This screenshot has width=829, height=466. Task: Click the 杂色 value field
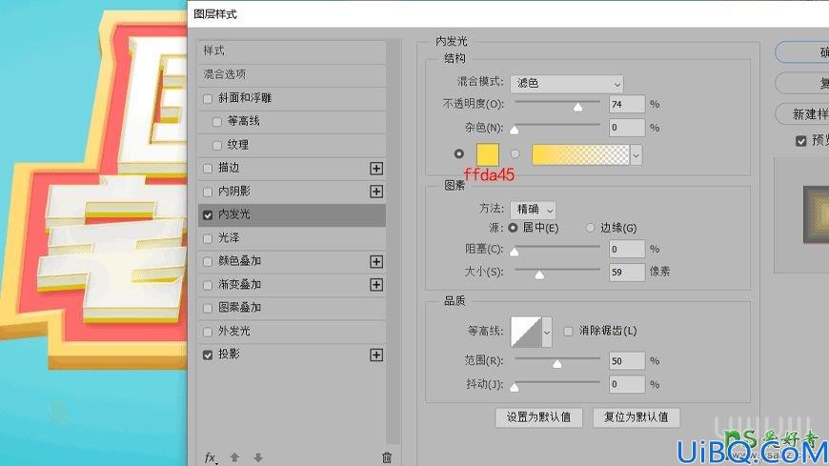tap(627, 128)
